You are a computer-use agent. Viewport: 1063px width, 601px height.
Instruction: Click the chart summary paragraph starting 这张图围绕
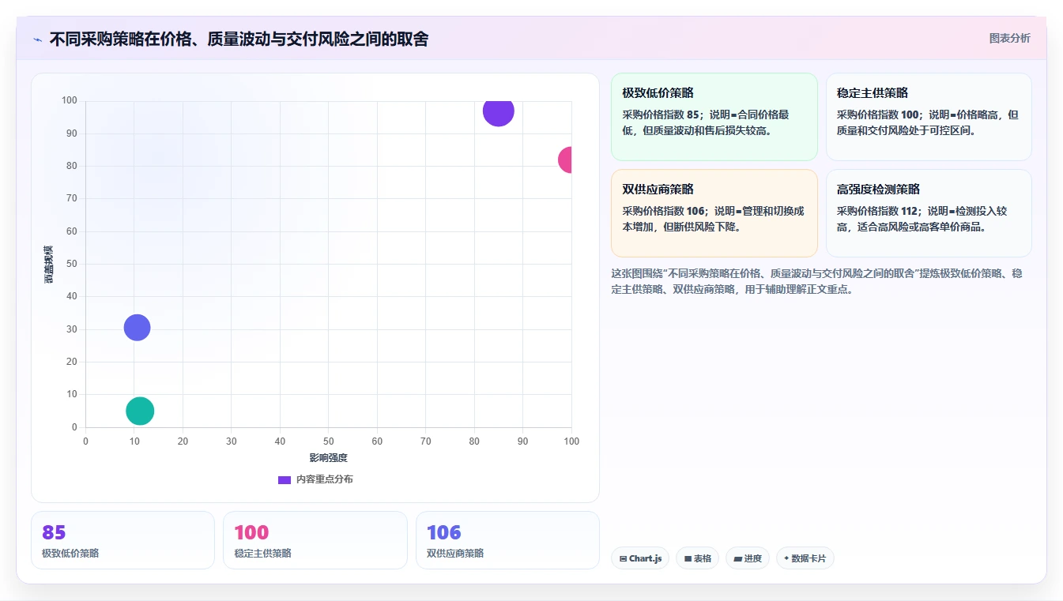817,281
